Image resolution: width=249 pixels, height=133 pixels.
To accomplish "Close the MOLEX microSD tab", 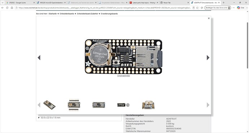I will [x=65, y=3].
